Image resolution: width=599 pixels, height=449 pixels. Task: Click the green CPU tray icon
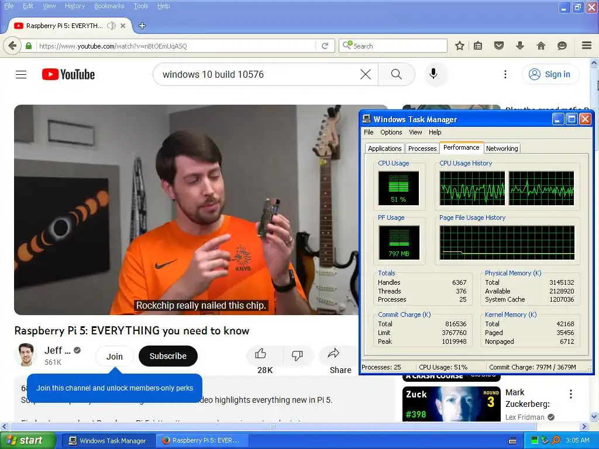tap(535, 440)
